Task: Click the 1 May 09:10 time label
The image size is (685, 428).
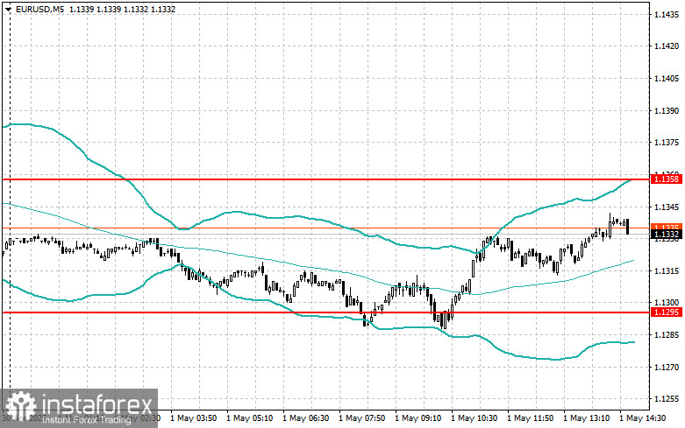Action: coord(418,418)
